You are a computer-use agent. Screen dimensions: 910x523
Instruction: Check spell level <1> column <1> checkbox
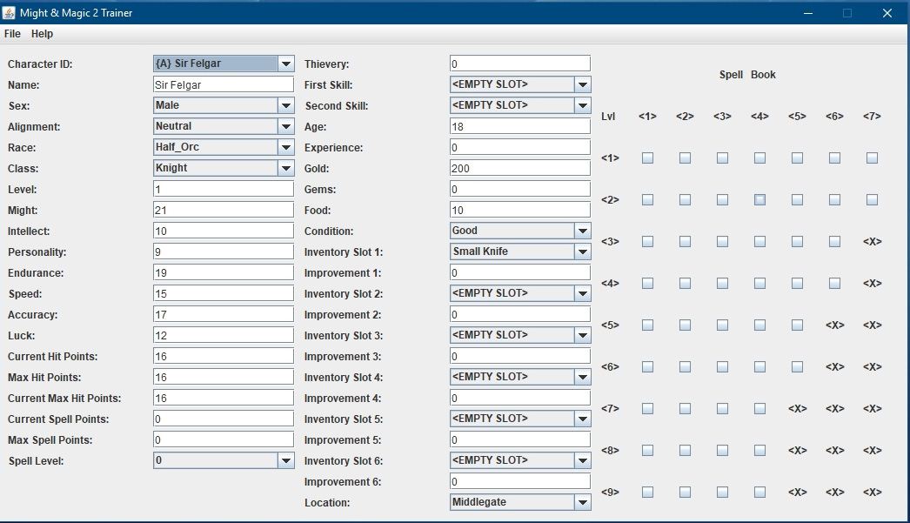point(647,158)
